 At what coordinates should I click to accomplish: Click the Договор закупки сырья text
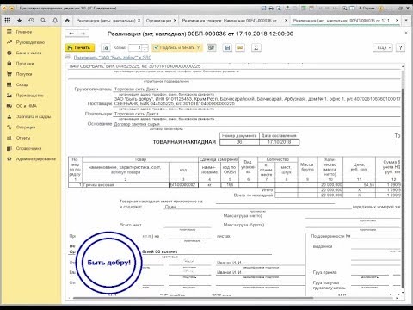click(137, 124)
